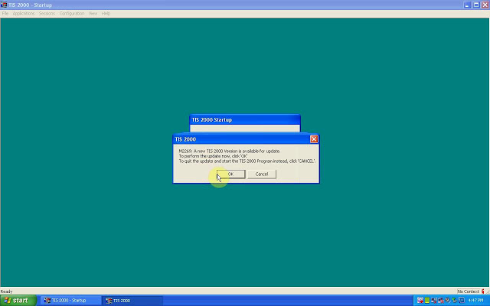Open the File menu

tap(5, 14)
